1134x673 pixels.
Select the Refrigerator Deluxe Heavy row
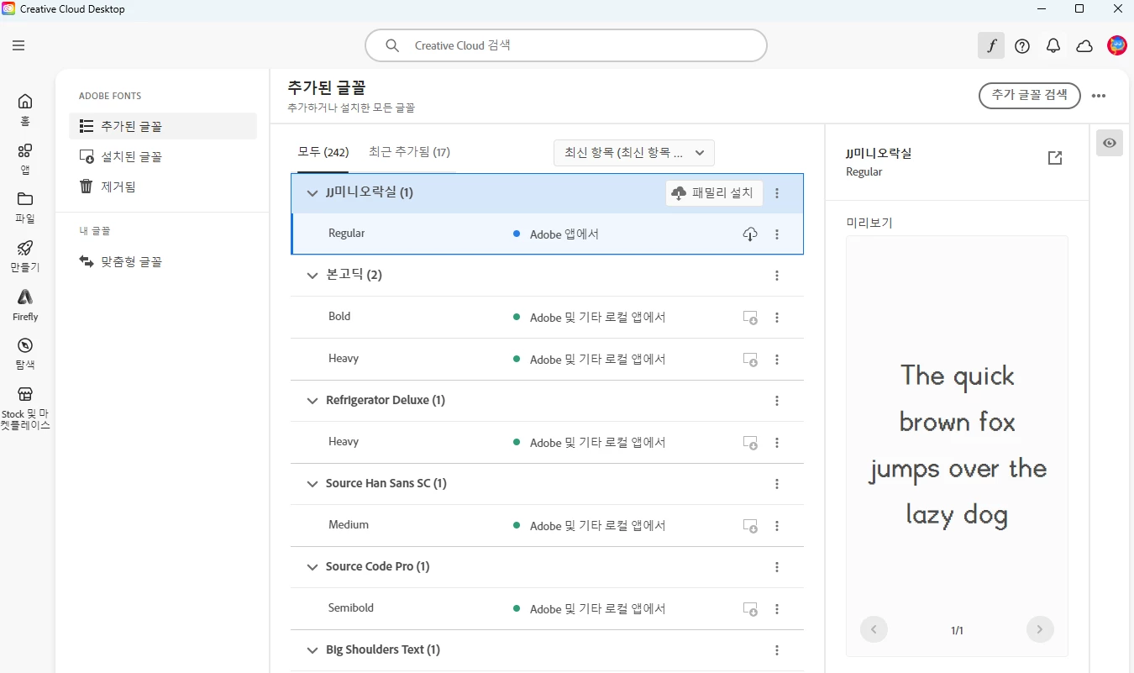tap(547, 443)
